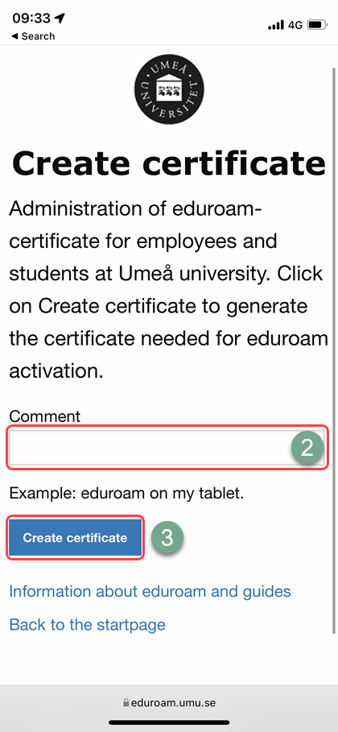
Task: Click the green number 2 marker
Action: coord(307,449)
